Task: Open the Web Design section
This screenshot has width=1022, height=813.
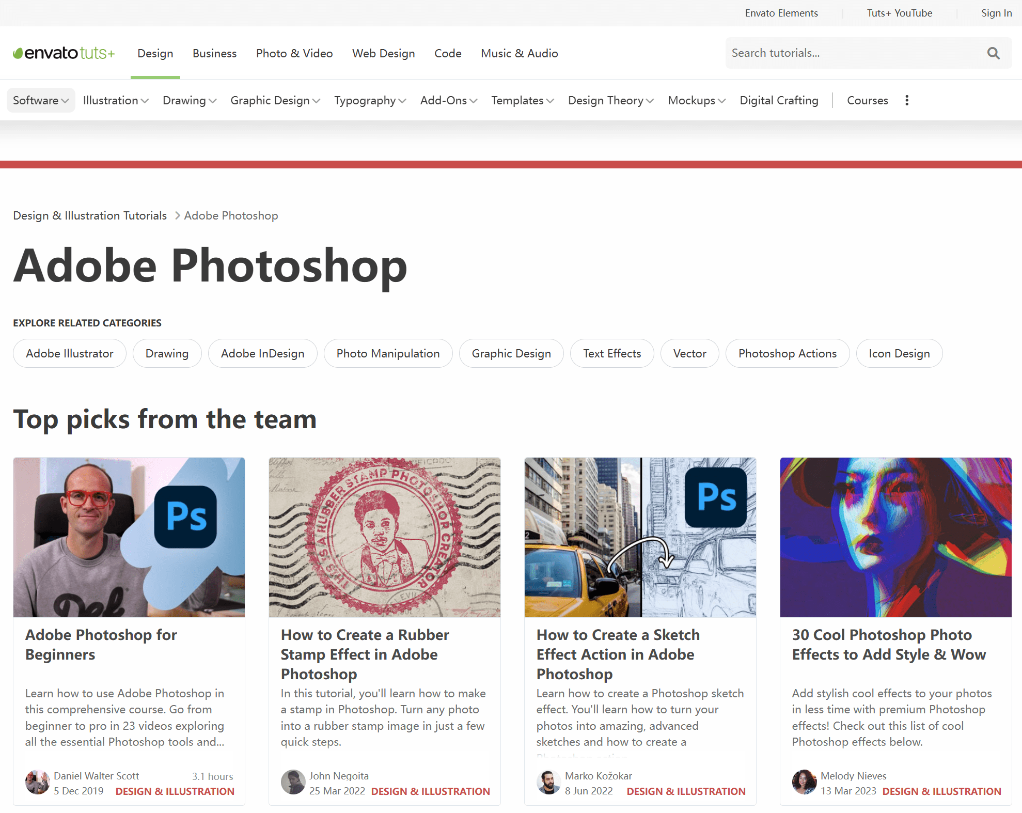Action: pos(383,53)
